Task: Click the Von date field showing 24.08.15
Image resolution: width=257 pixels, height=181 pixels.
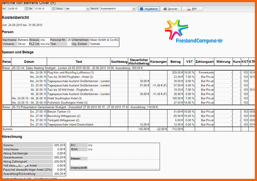Action: 16,9
